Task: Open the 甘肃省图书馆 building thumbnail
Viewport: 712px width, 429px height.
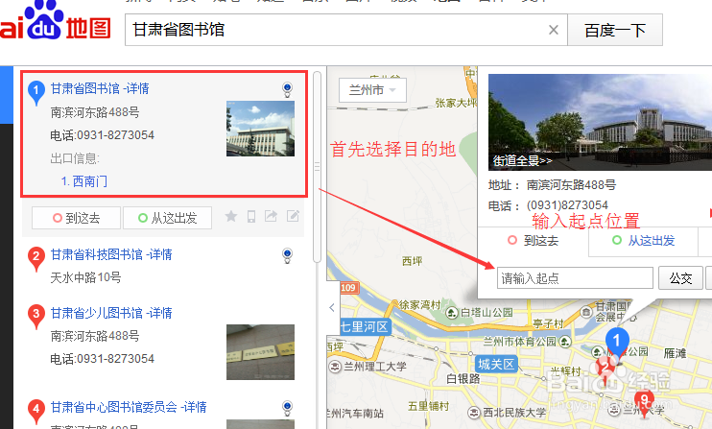Action: point(261,129)
